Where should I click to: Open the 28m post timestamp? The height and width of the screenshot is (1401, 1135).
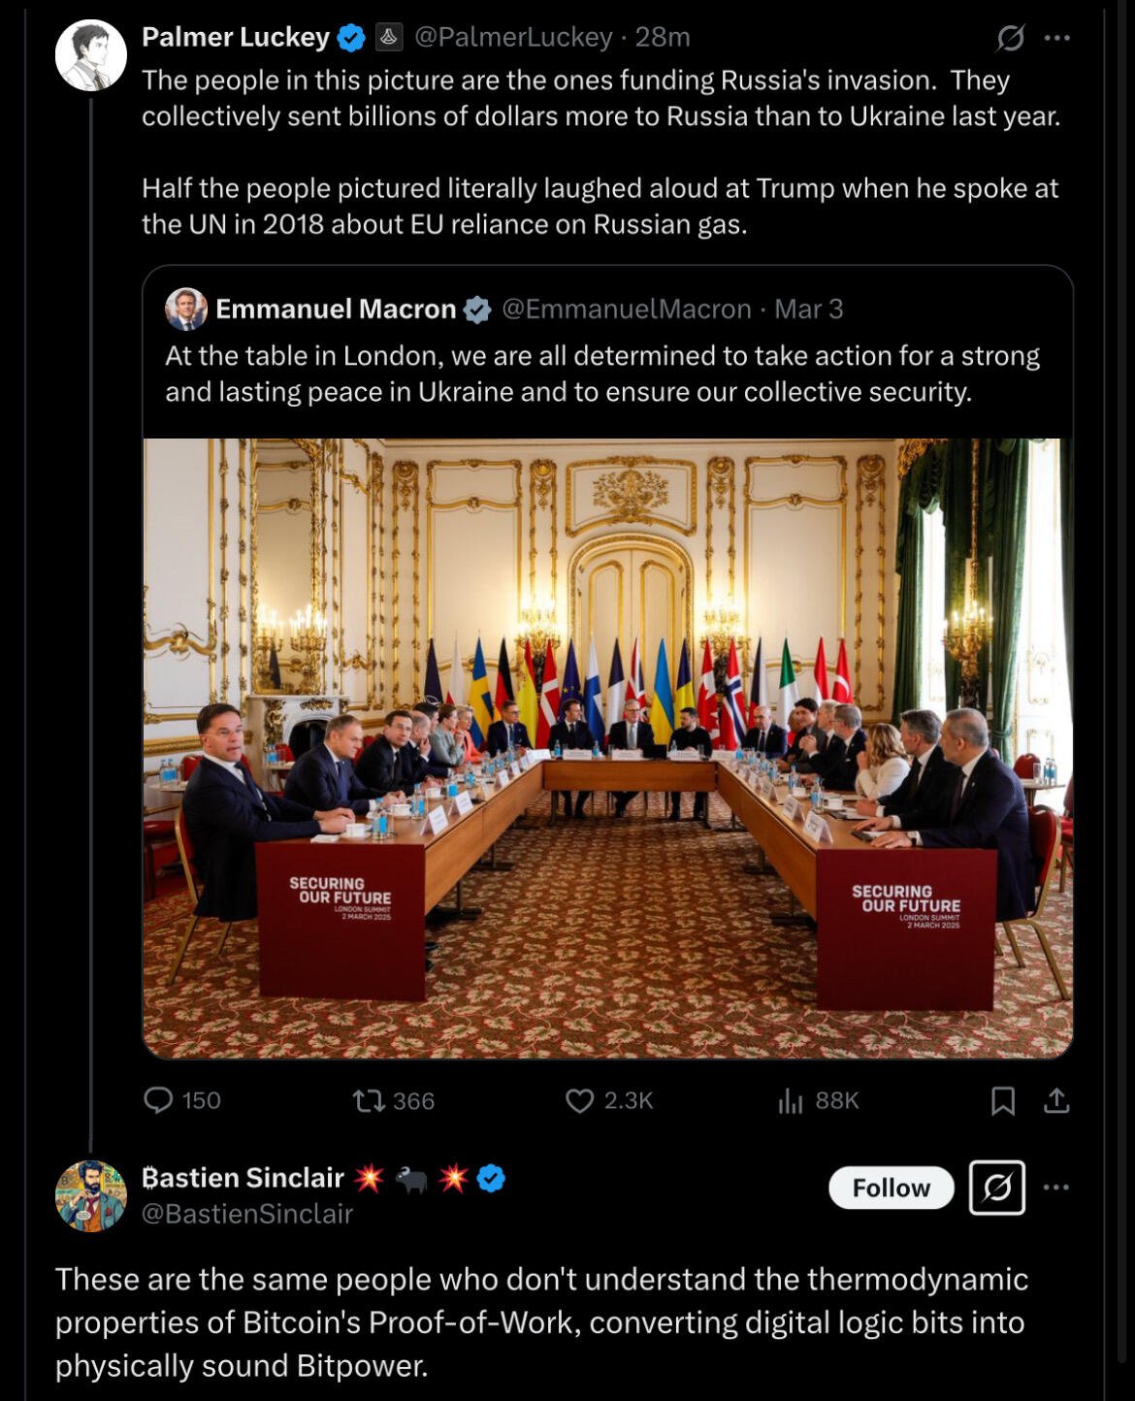coord(663,37)
